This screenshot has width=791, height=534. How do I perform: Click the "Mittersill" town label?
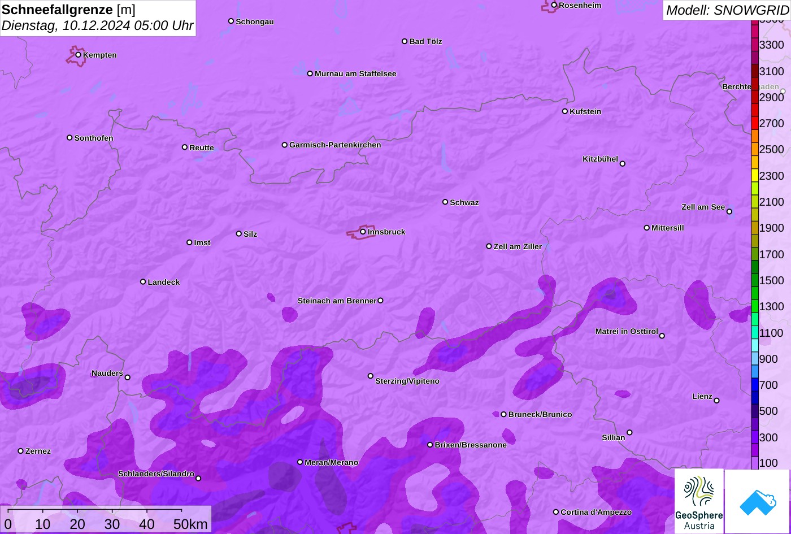[x=668, y=228]
